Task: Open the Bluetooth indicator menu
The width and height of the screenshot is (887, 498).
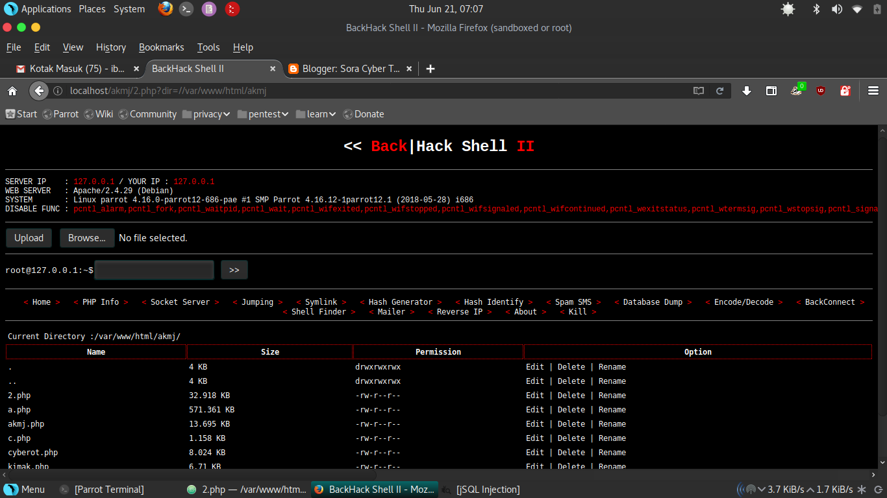Action: pyautogui.click(x=817, y=9)
